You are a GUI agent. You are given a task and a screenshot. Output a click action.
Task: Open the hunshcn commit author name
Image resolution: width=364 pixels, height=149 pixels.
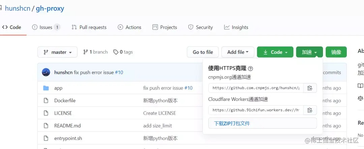tap(63, 72)
